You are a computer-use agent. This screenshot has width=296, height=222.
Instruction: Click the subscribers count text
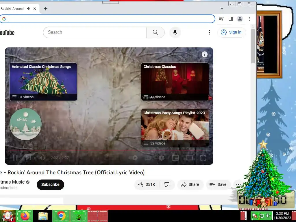[9, 188]
